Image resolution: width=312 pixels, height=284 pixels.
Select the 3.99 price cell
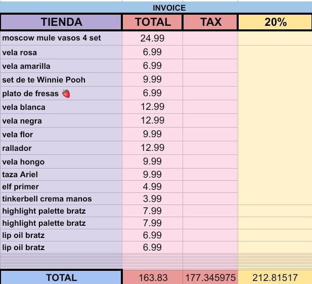tap(153, 199)
